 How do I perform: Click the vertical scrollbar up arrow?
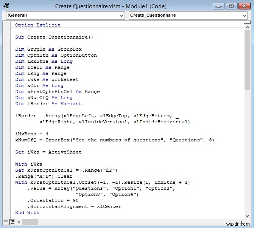[x=247, y=28]
